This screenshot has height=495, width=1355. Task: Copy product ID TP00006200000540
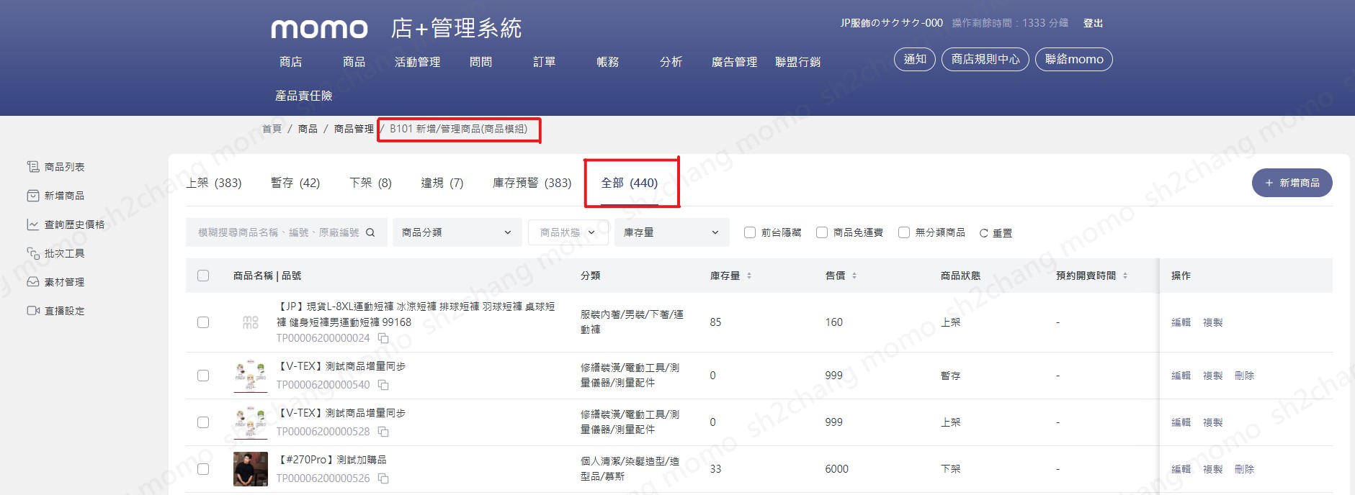click(x=384, y=385)
